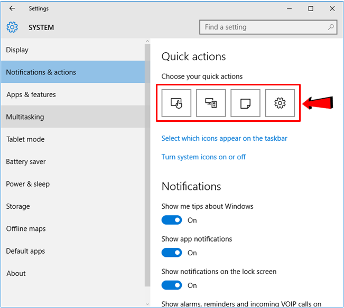Screen dimensions: 344x308
Task: Click the System gear icon in header
Action: (x=12, y=27)
